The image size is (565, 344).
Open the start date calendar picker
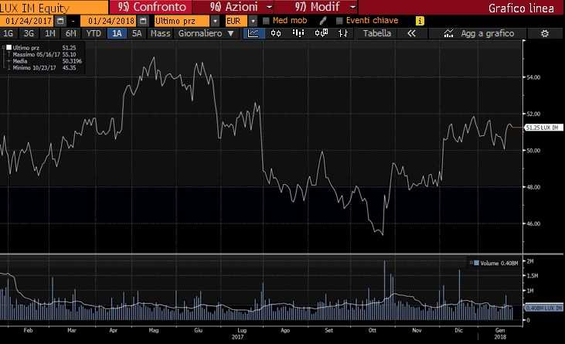(60, 21)
